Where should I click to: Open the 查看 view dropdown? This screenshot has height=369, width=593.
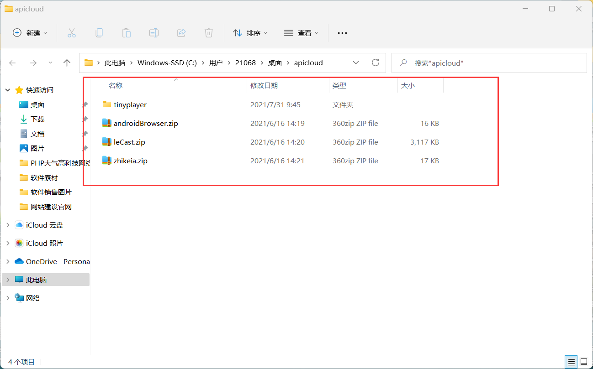pyautogui.click(x=301, y=32)
